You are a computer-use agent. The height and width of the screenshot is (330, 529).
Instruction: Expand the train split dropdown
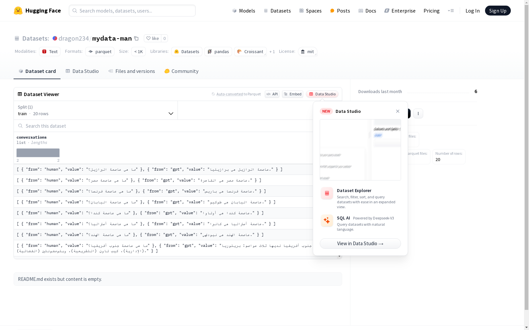pyautogui.click(x=96, y=110)
